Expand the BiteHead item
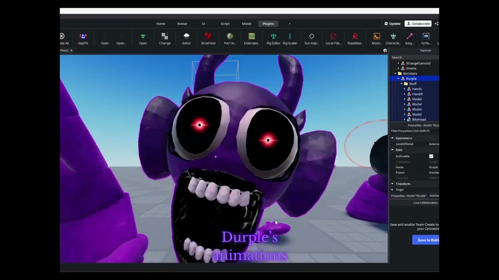499x280 pixels. (405, 120)
